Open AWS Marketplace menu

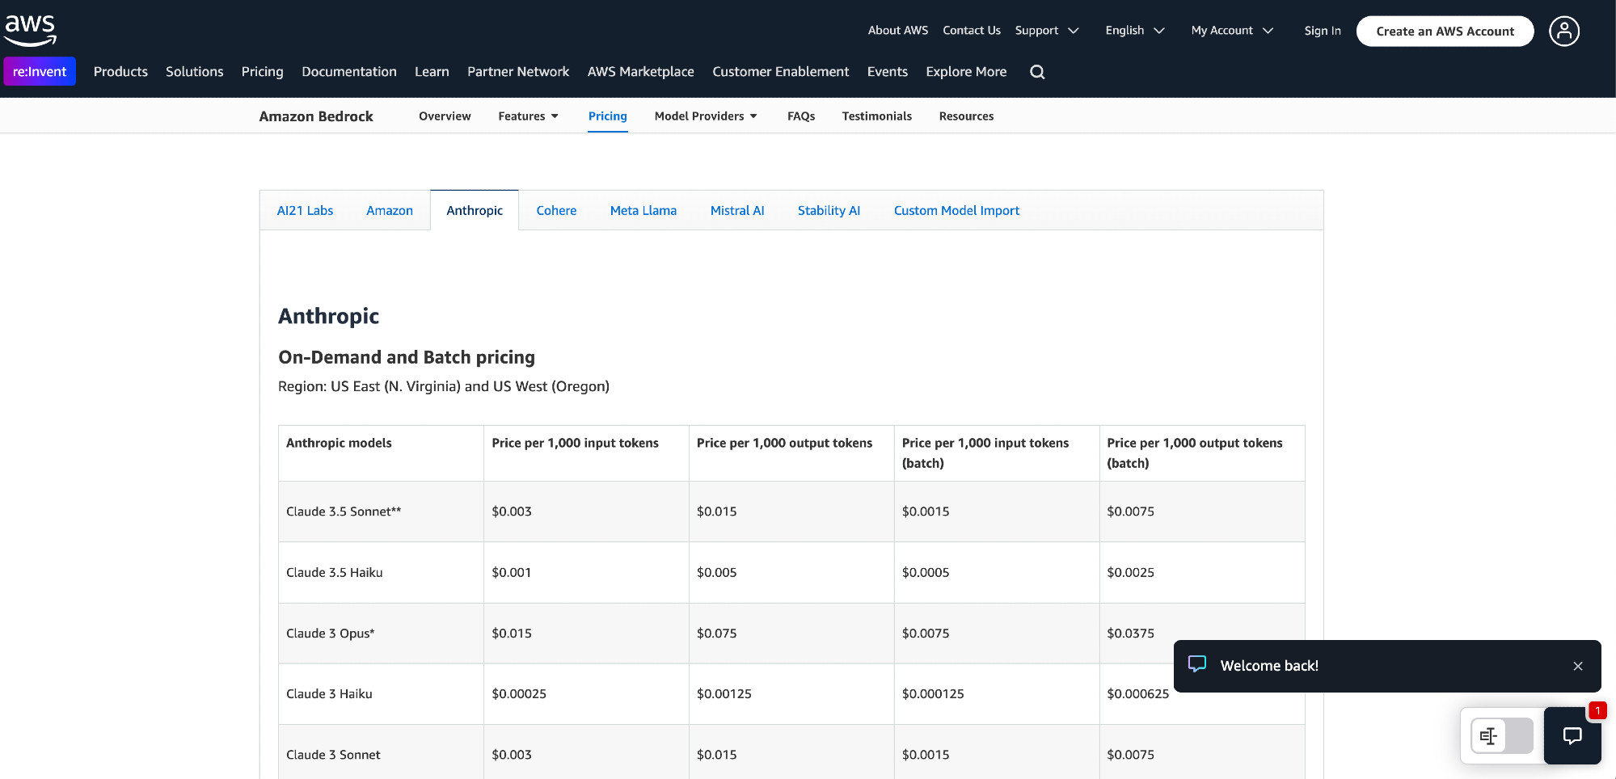(x=640, y=72)
